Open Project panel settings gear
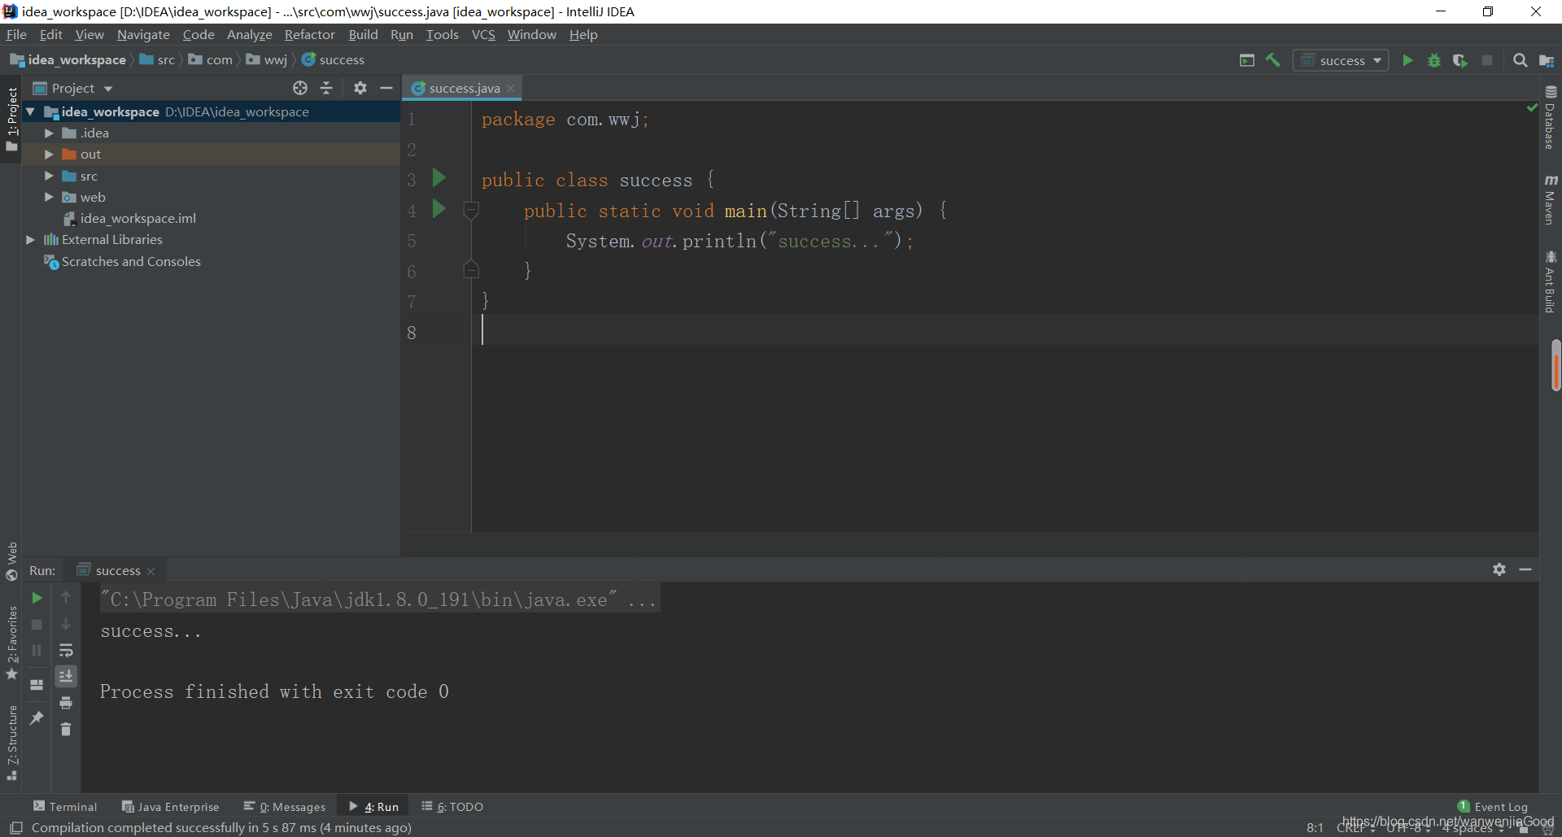This screenshot has width=1562, height=837. tap(360, 88)
